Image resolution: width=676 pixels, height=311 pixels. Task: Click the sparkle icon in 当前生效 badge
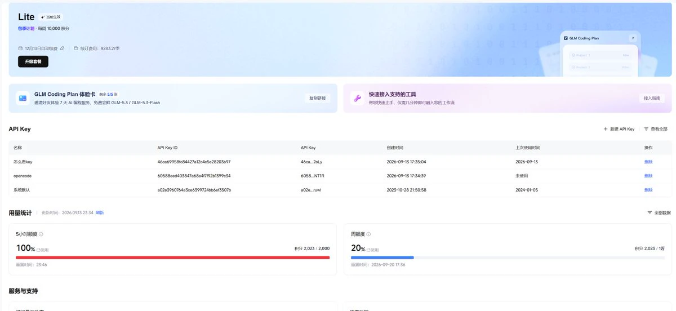click(43, 17)
